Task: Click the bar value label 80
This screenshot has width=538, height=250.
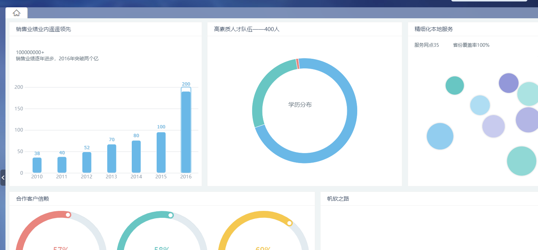Action: coord(136,136)
